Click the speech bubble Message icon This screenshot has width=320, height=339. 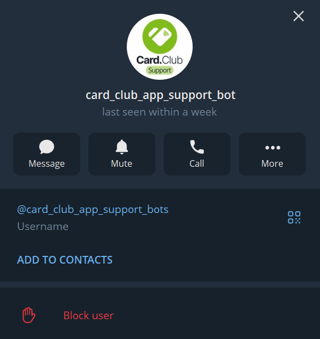pos(47,147)
